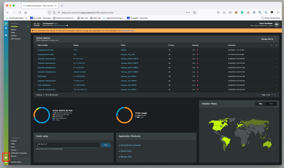Click the table filter icon near Activated column
Viewport: 284px width, 168px height.
[x=272, y=45]
